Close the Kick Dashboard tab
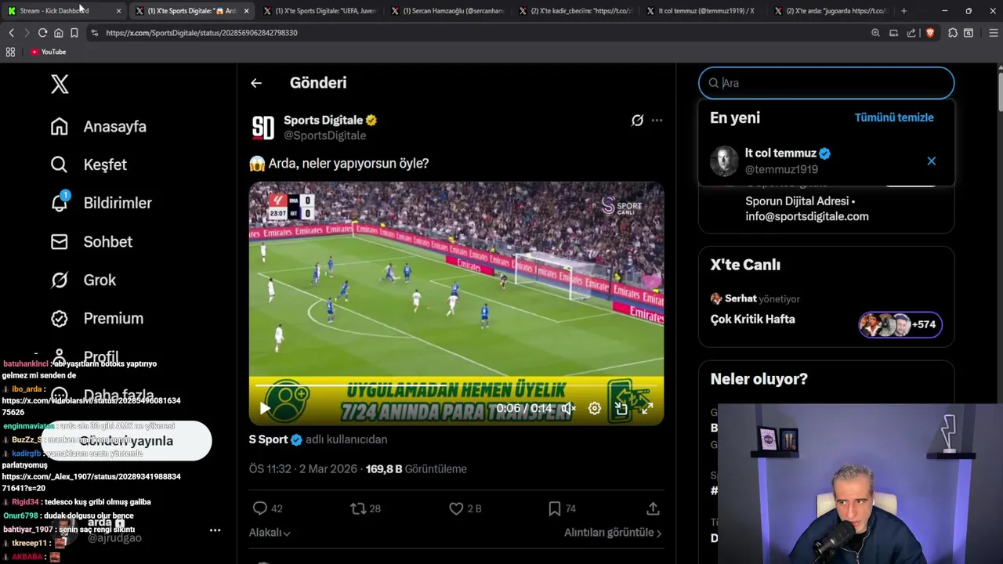The width and height of the screenshot is (1003, 564). click(x=118, y=11)
